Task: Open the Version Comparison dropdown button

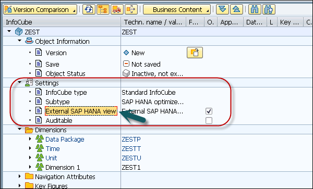Action: click(x=40, y=9)
